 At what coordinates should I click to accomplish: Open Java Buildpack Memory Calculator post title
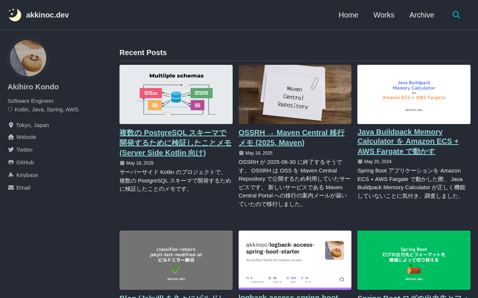408,142
